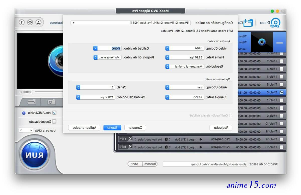Open Configuración de salida profile dropdown
Image resolution: width=301 pixels, height=195 pixels.
click(131, 23)
